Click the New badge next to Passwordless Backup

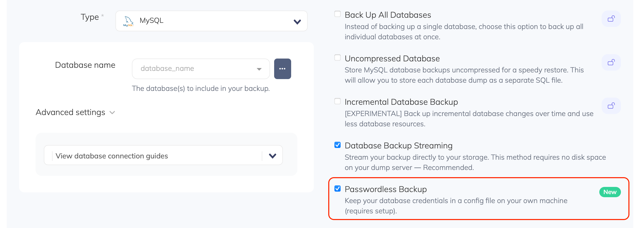point(610,192)
